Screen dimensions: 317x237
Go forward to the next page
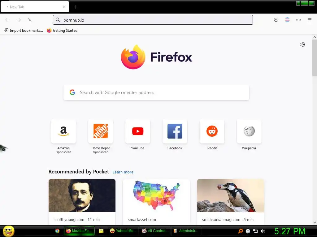coord(19,20)
